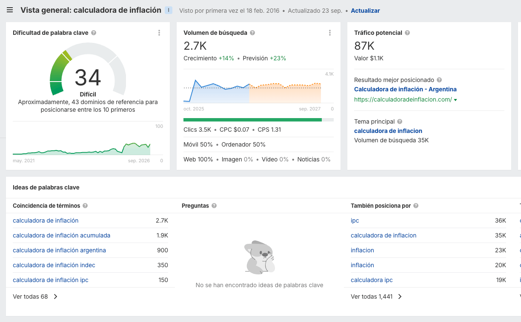
Task: Click the Ideas de palabras clave heading
Action: [46, 187]
